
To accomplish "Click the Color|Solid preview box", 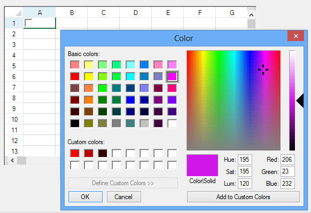I will pos(203,165).
